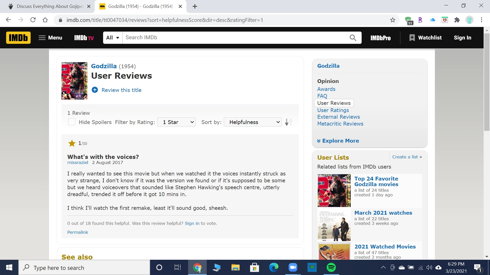
Task: Click the search magnifier icon
Action: coord(353,38)
